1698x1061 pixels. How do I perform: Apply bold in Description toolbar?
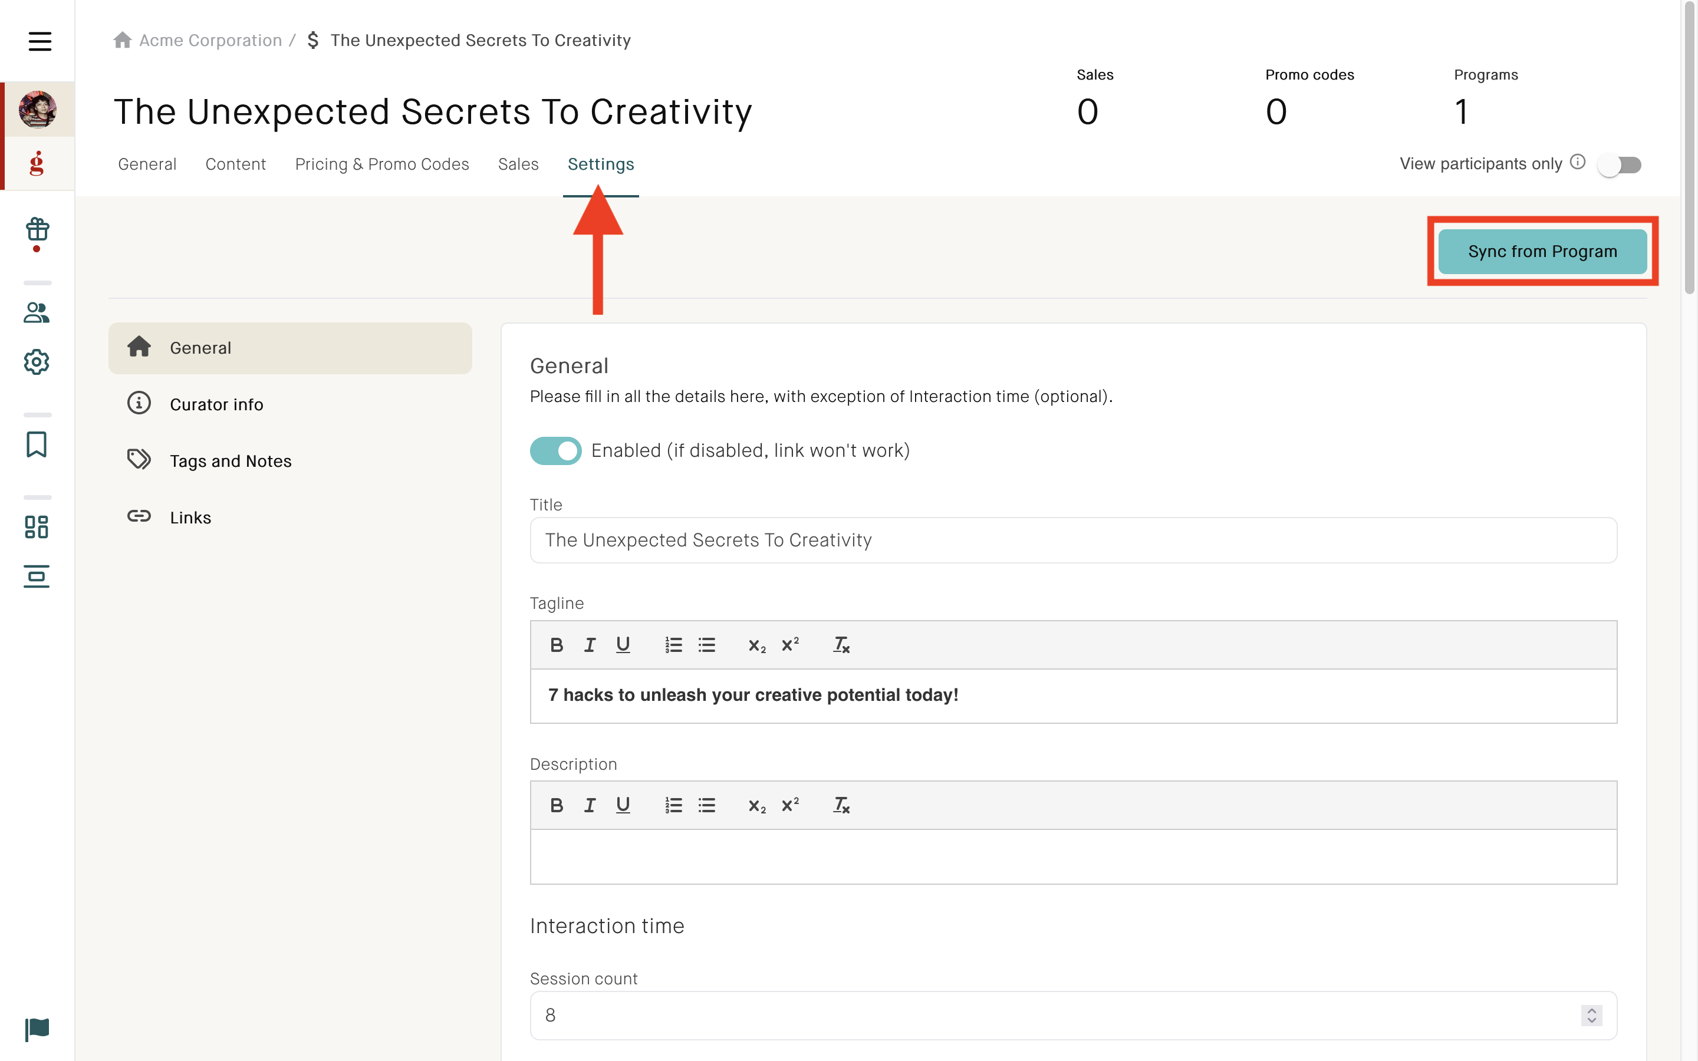[557, 806]
